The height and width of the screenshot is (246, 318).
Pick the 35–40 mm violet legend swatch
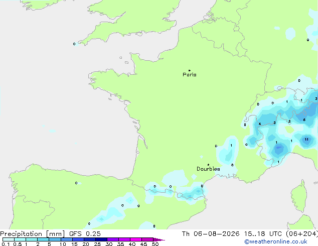124,239
